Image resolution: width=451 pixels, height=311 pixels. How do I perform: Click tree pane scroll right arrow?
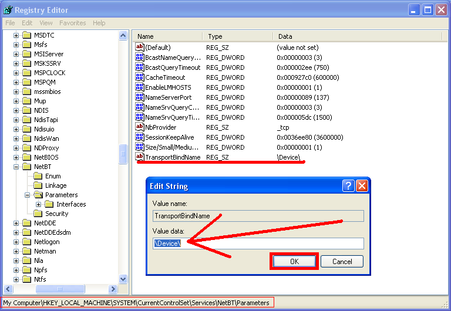click(113, 289)
